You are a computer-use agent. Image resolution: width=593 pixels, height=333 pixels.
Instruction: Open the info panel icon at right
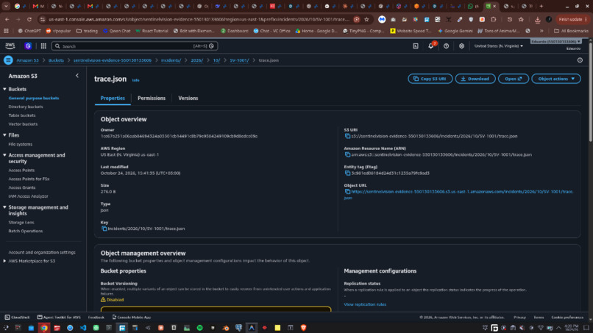[x=580, y=60]
